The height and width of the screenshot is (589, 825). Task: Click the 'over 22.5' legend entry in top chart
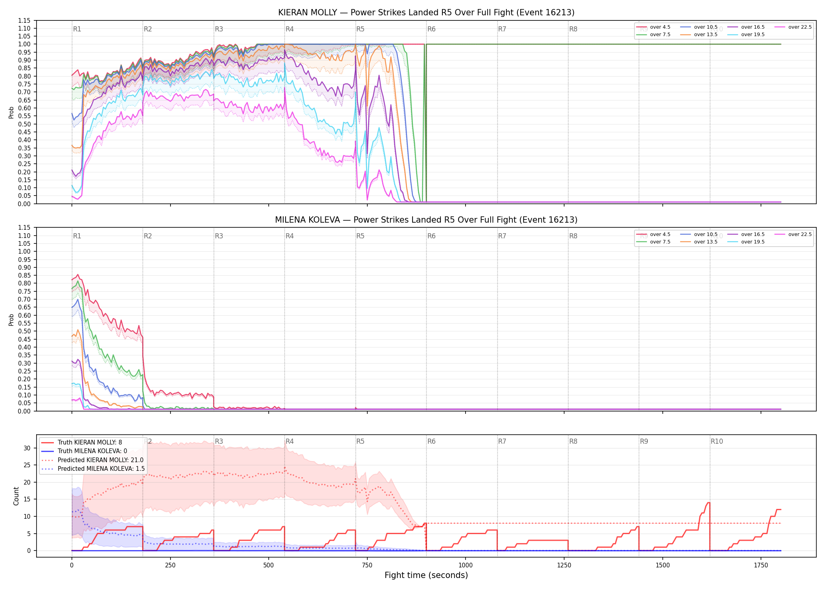pos(793,27)
